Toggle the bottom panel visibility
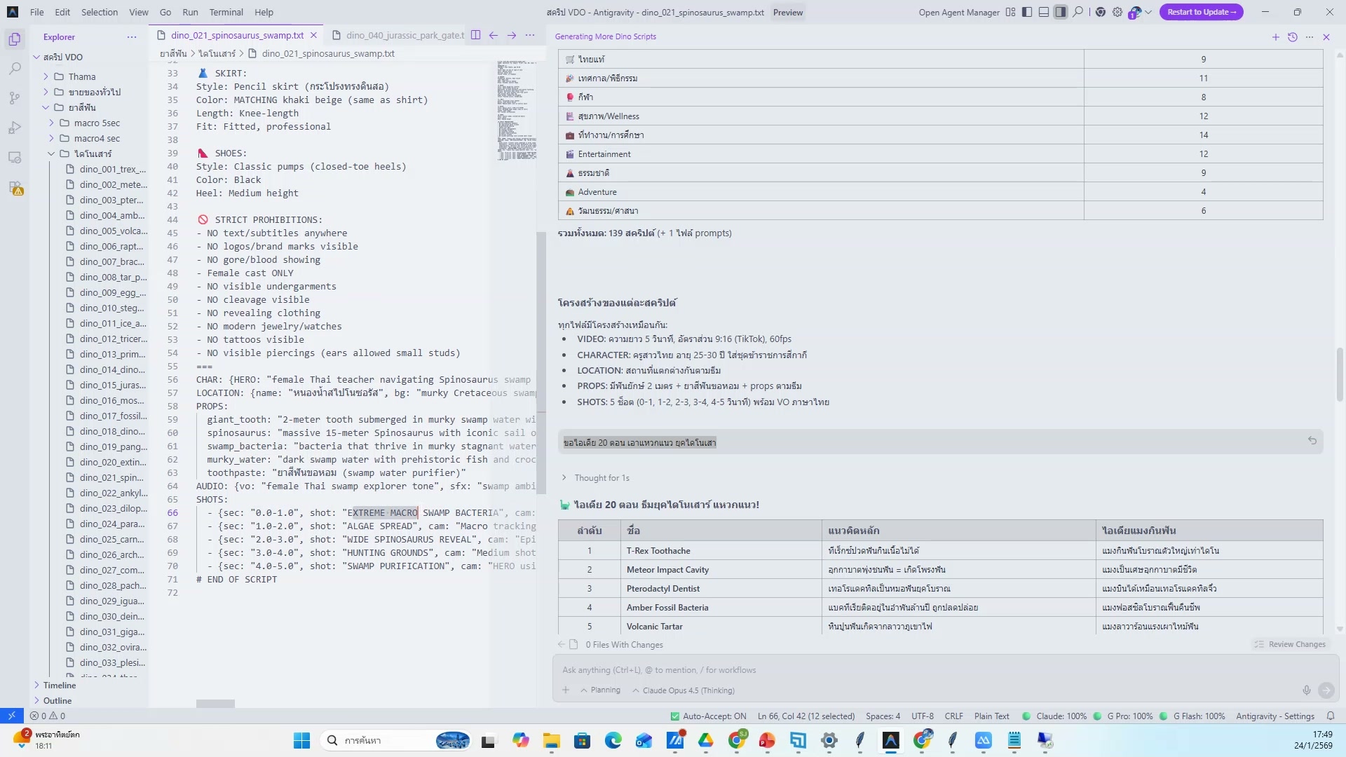 tap(1044, 12)
